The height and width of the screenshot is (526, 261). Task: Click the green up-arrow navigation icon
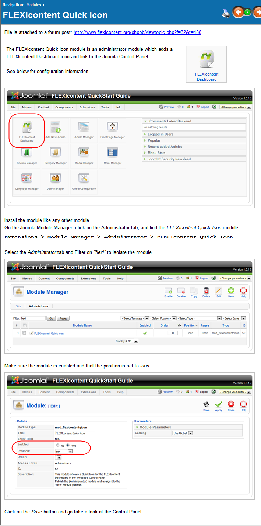pyautogui.click(x=247, y=13)
